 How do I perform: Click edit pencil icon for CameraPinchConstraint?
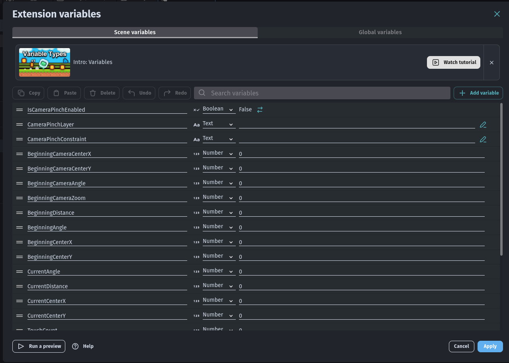pos(483,139)
